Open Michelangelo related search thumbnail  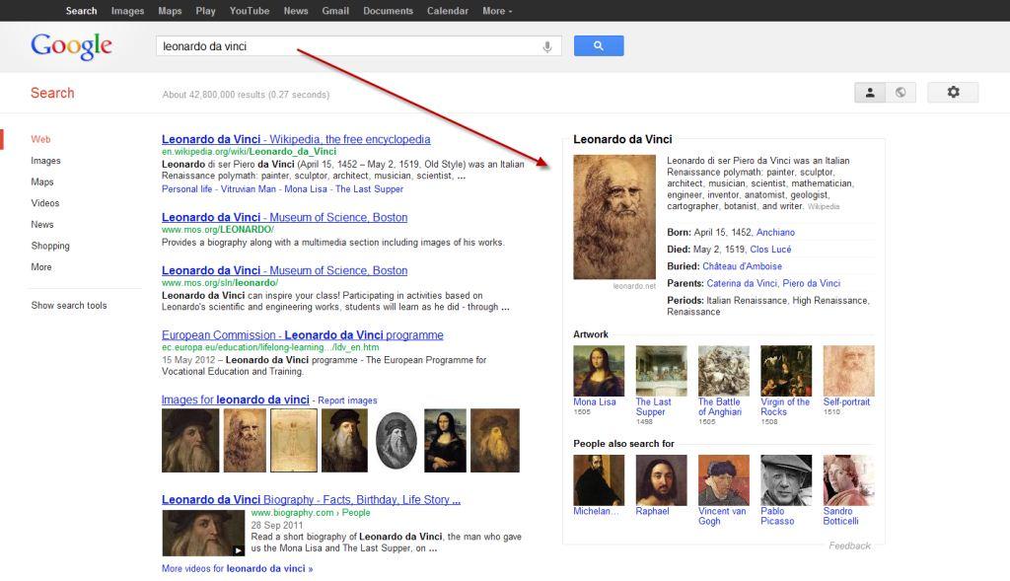coord(599,479)
